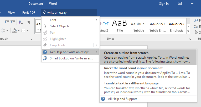Decrease the paragraph indent

(x=7, y=22)
